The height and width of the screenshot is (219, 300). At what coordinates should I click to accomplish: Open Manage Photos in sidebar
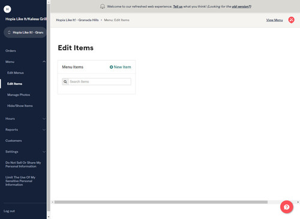tap(19, 95)
